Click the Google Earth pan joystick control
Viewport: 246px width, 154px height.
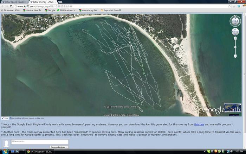click(x=235, y=32)
